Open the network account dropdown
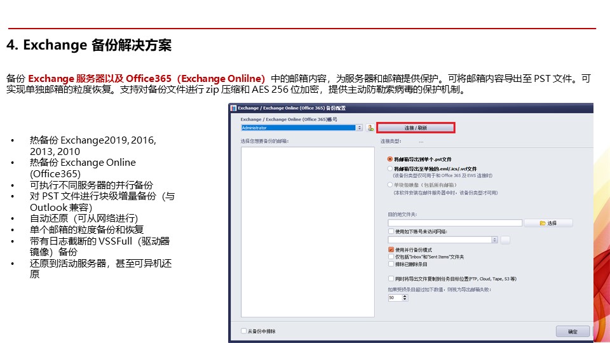Image resolution: width=610 pixels, height=343 pixels. pyautogui.click(x=494, y=240)
